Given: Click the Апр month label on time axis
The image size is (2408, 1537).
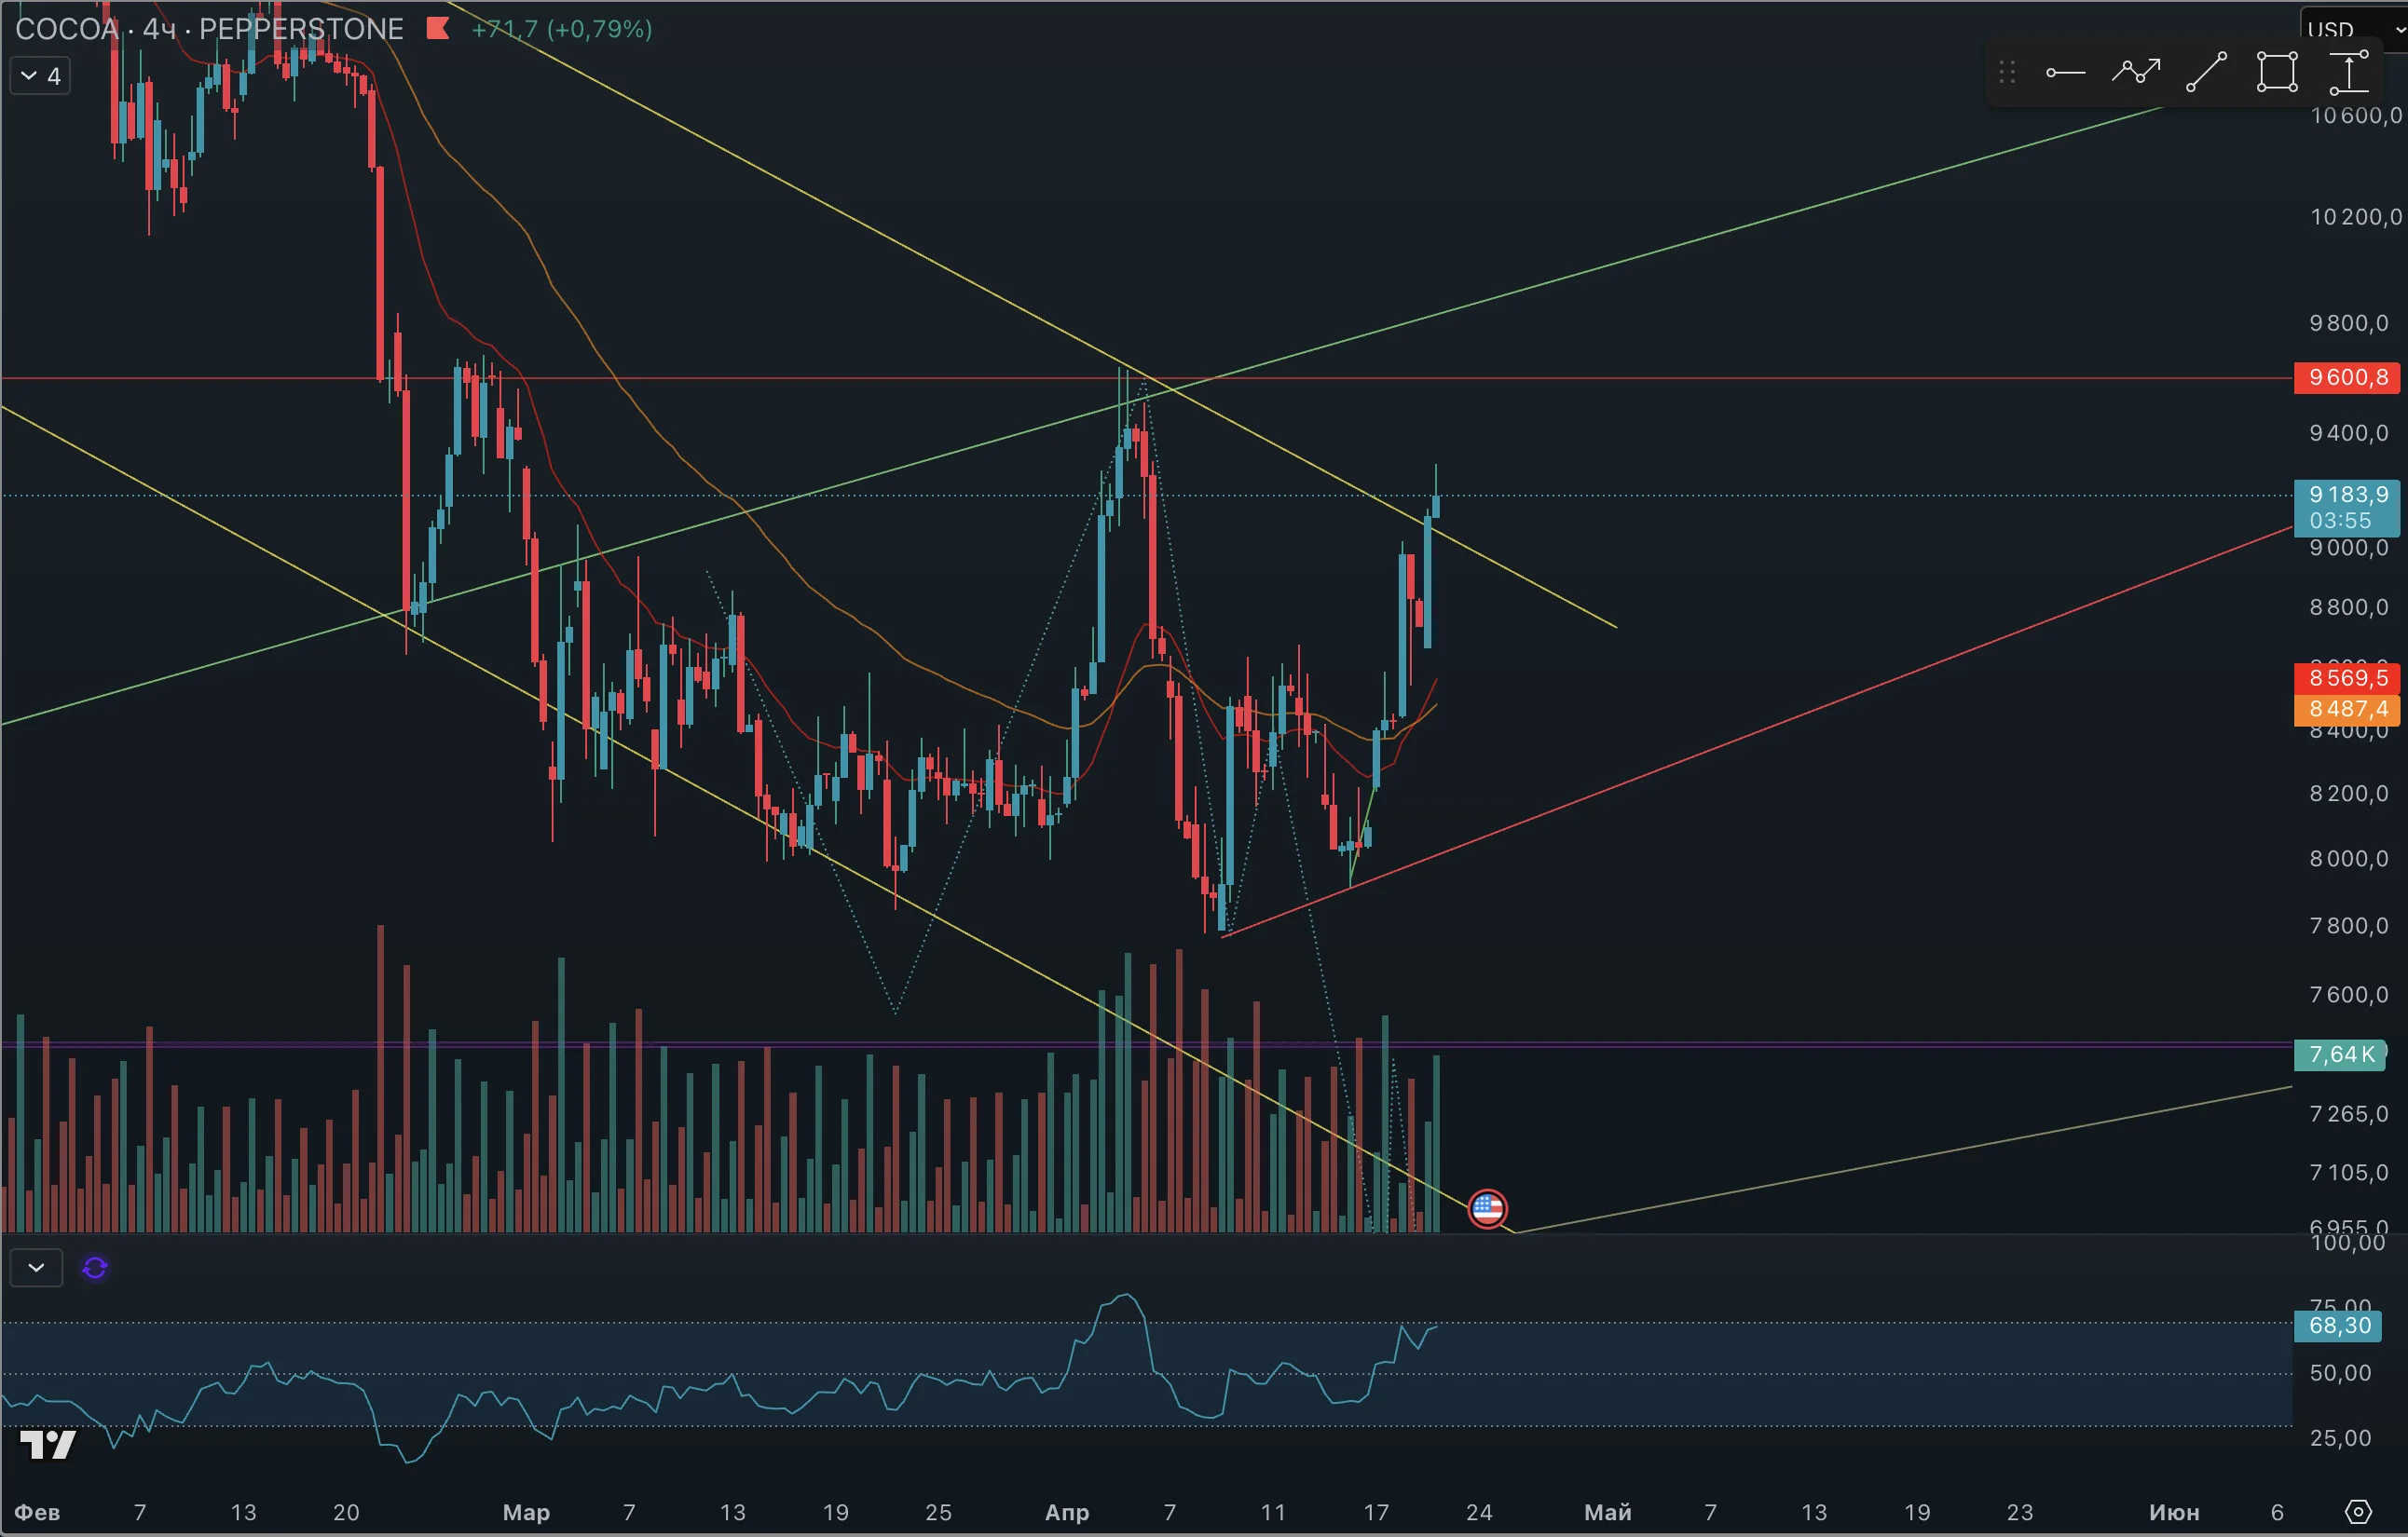Looking at the screenshot, I should [1067, 1512].
